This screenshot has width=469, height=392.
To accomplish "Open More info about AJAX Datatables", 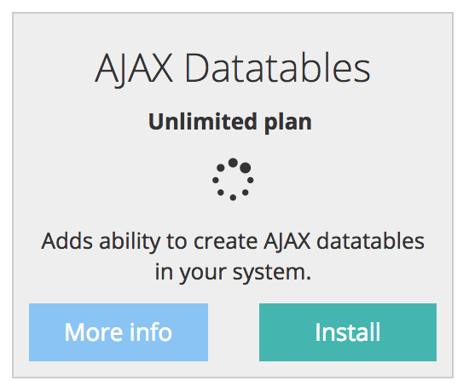I will coord(119,332).
